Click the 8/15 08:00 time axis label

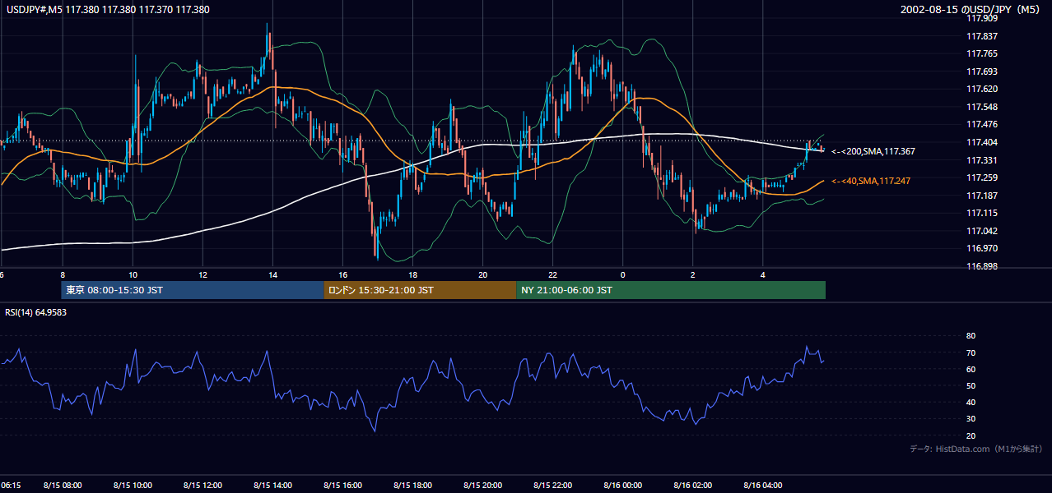pos(62,486)
